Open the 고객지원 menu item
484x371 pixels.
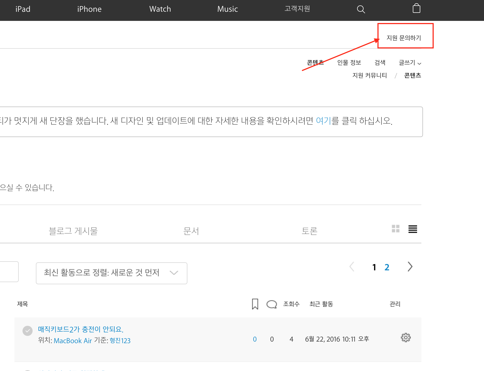coord(297,9)
